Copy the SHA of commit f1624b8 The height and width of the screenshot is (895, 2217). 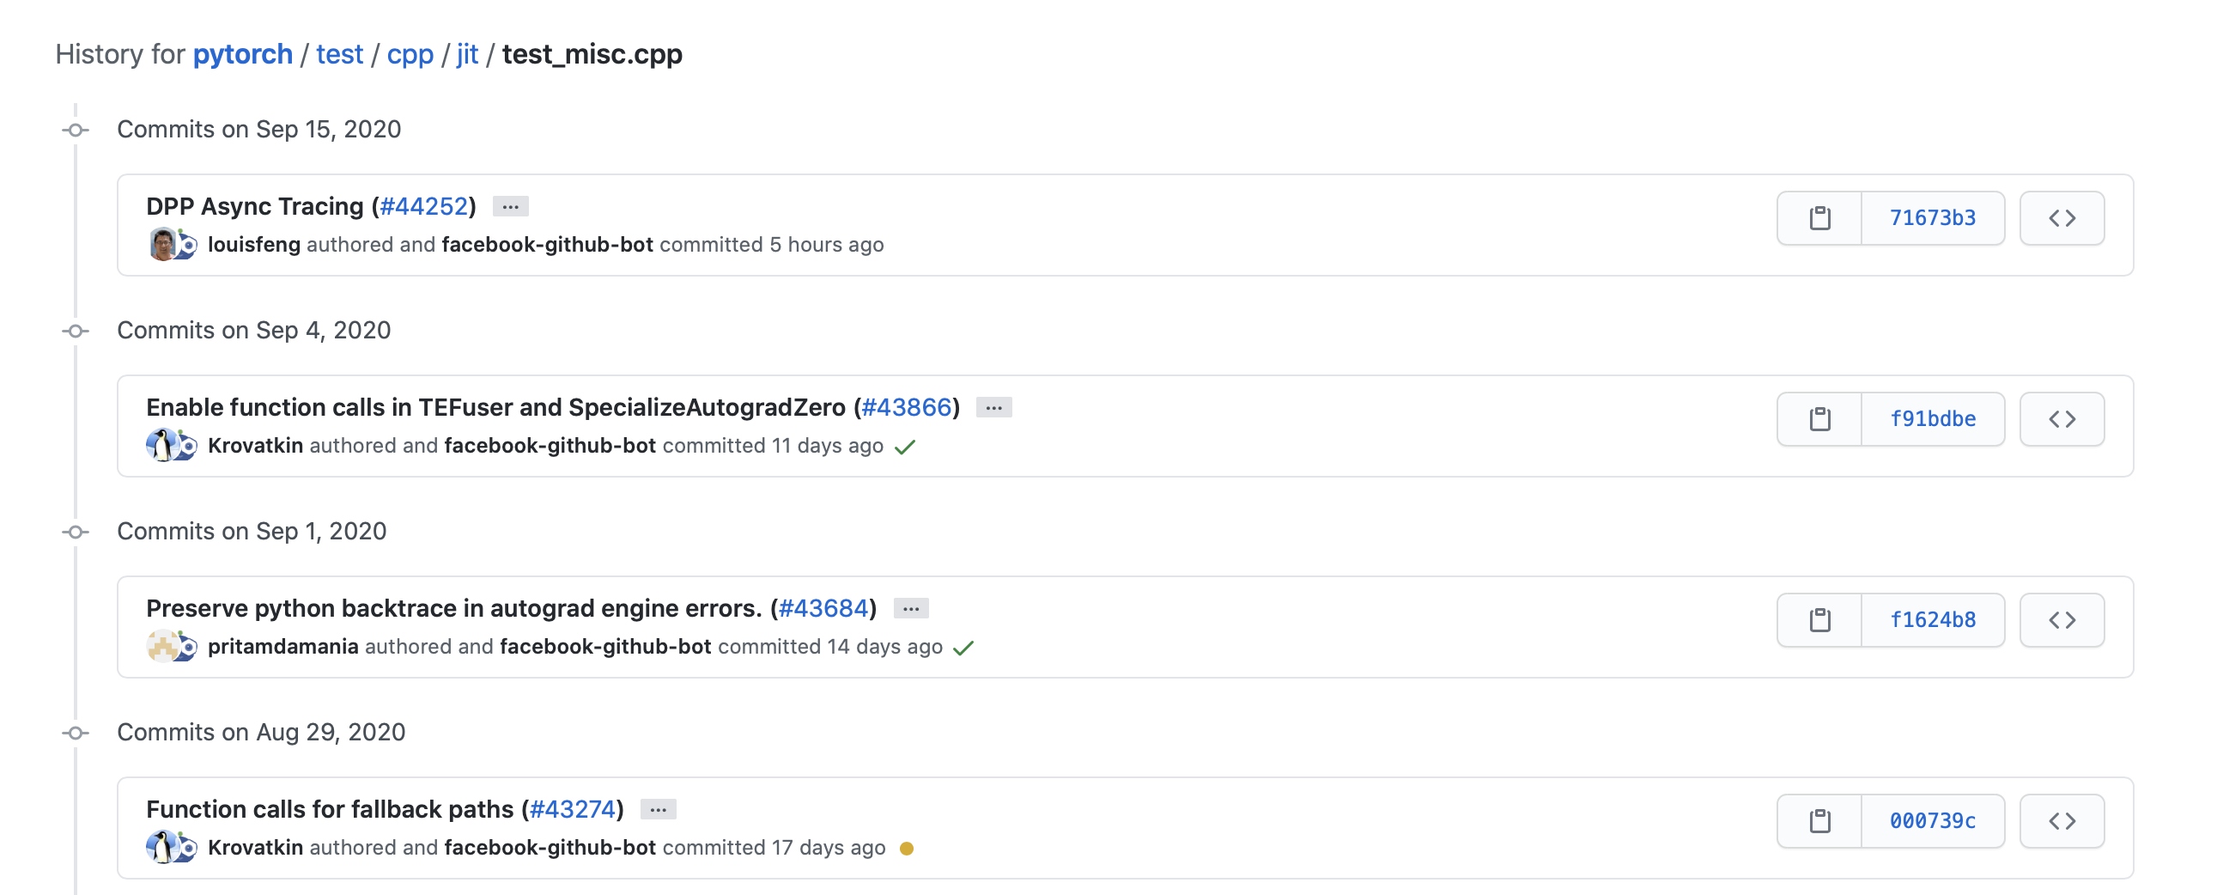coord(1819,619)
